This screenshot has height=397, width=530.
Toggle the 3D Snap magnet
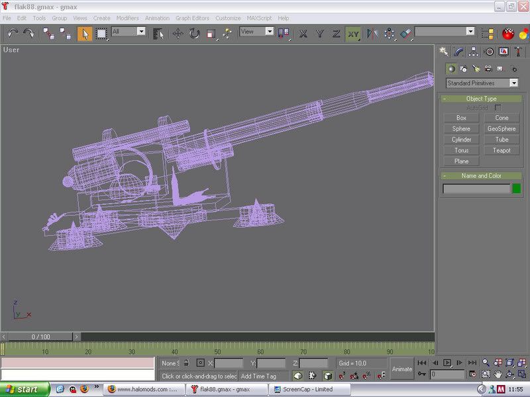[x=342, y=375]
